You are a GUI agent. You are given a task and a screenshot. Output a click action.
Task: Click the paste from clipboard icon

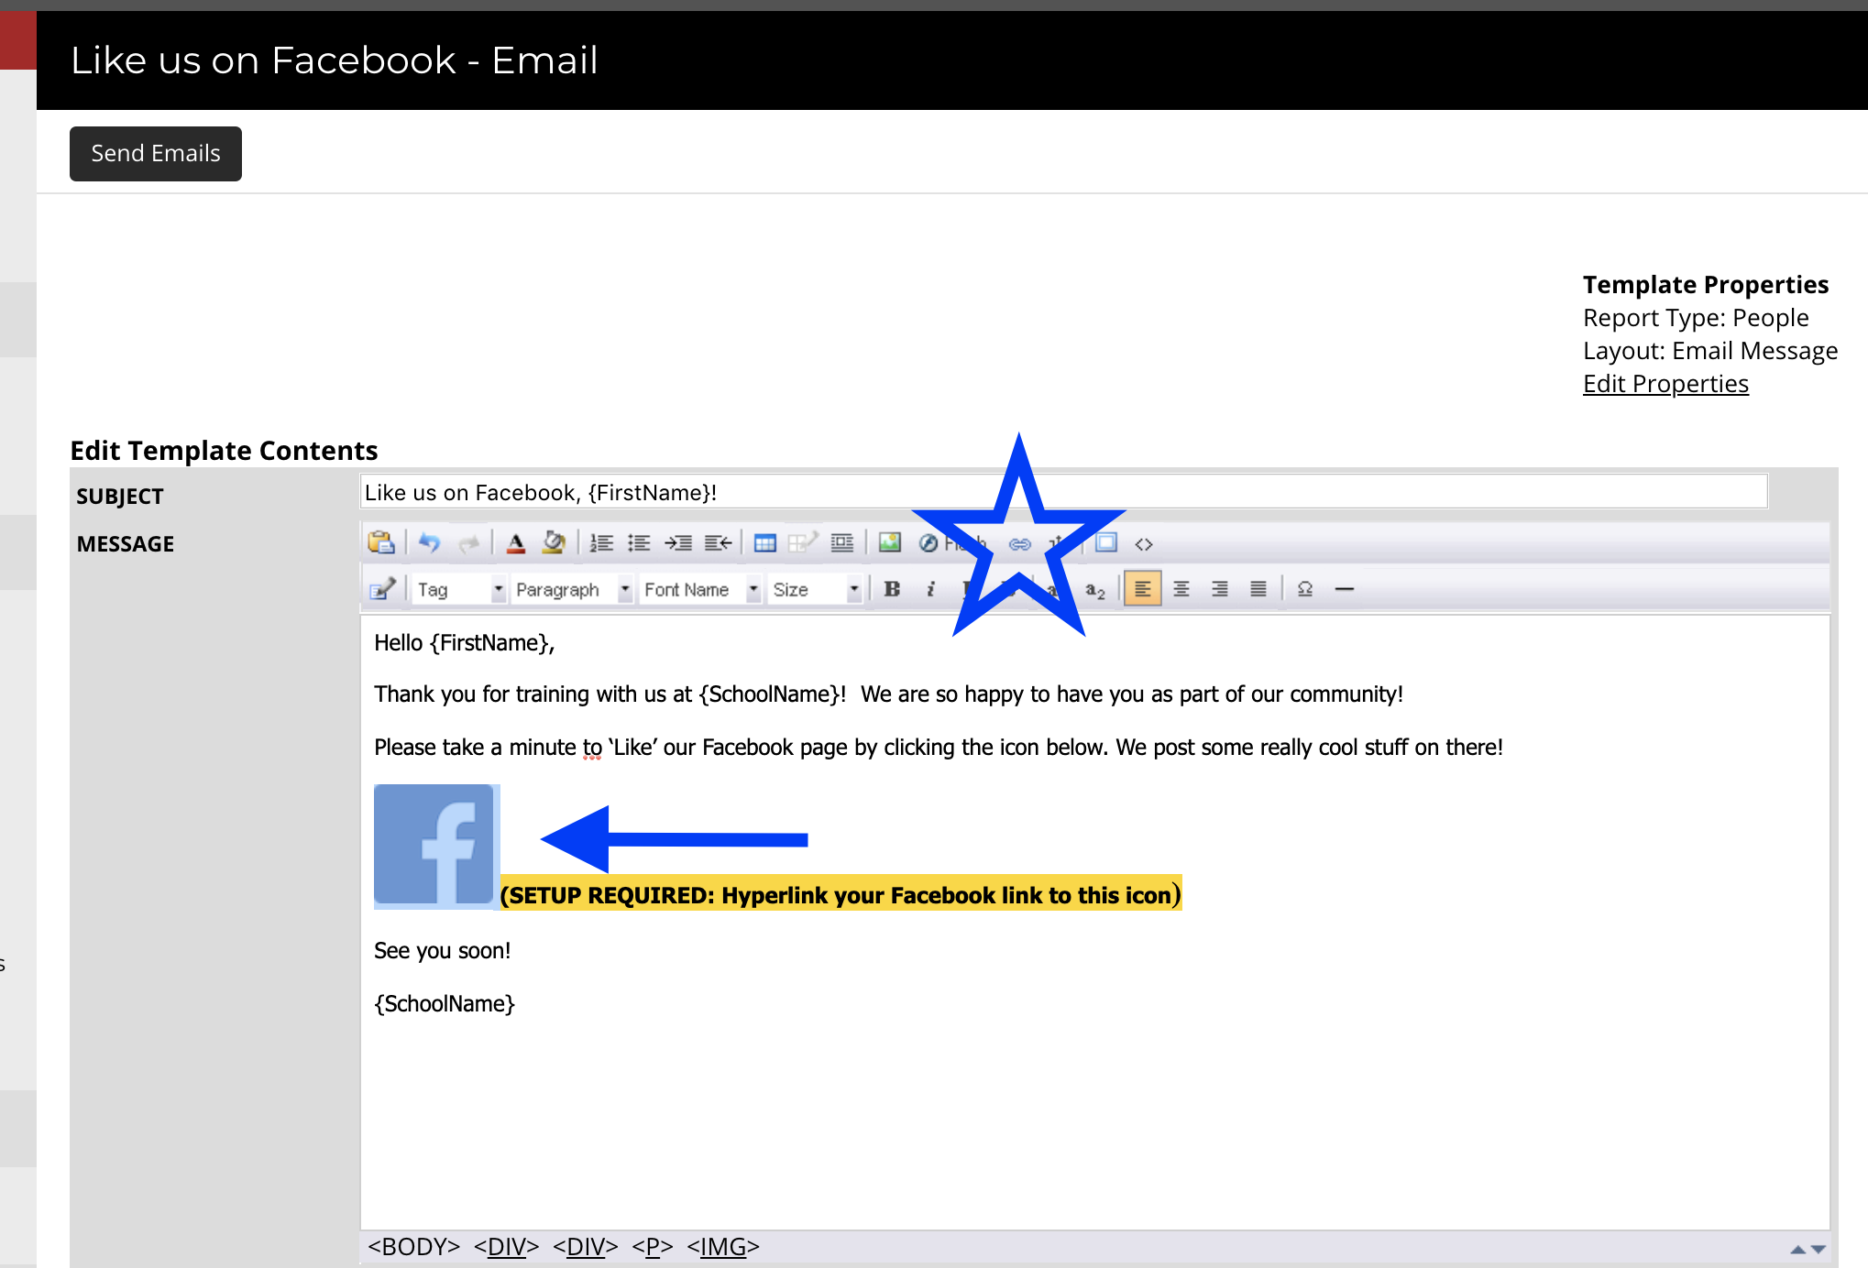(380, 542)
